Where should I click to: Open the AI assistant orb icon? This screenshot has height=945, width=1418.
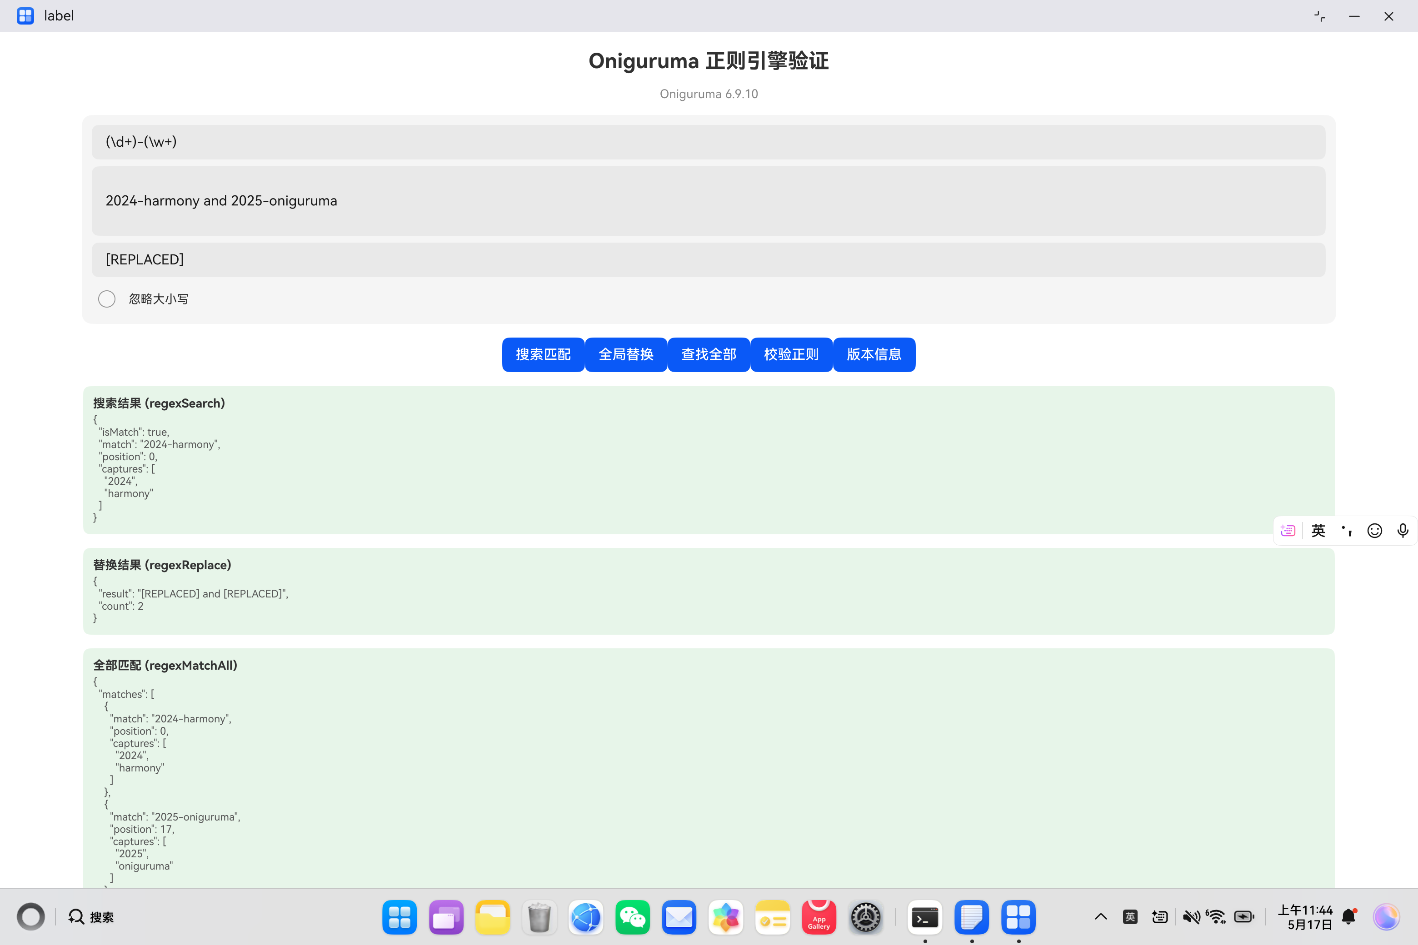(x=1386, y=917)
